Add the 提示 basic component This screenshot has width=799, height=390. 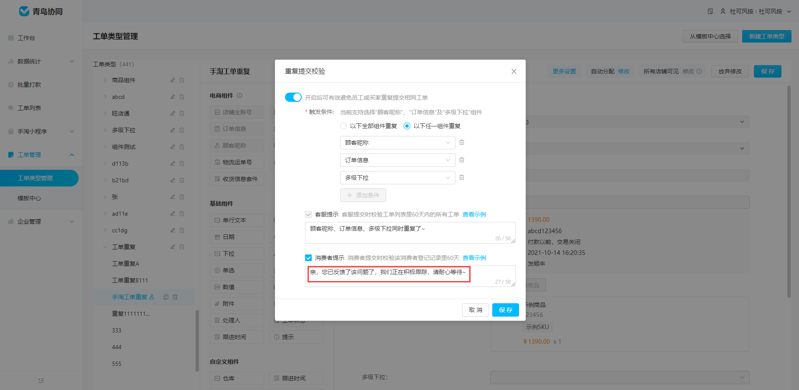[296, 337]
